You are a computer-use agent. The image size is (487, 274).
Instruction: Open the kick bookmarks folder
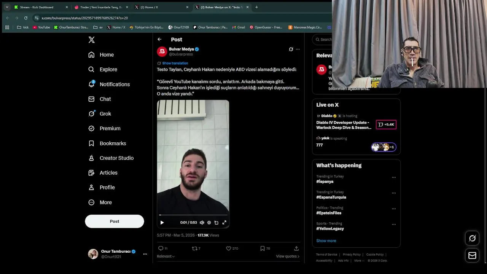pos(23,27)
